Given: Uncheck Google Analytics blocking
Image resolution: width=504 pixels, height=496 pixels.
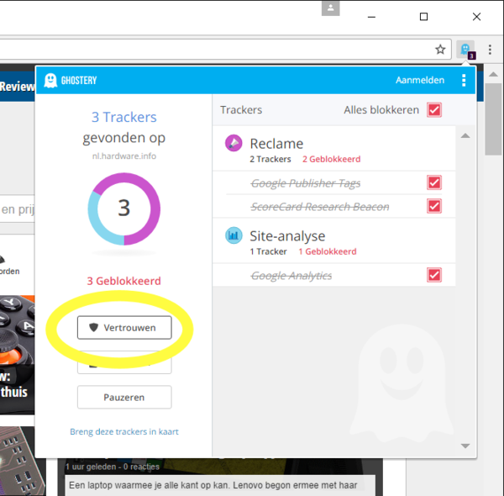Looking at the screenshot, I should [x=434, y=275].
